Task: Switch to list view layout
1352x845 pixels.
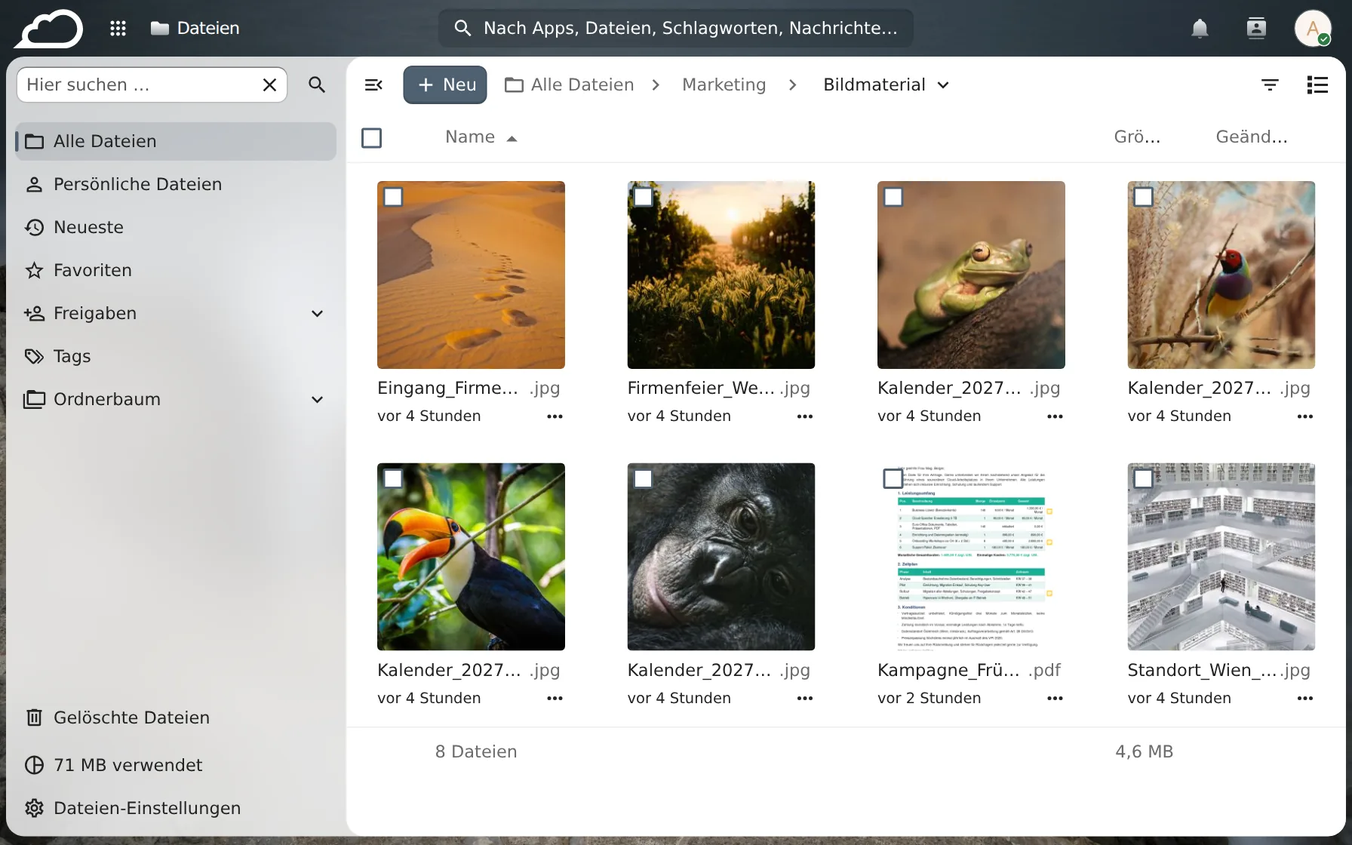Action: click(x=1317, y=85)
